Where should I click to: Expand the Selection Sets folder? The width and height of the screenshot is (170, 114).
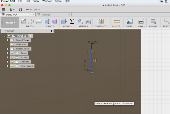[x=8, y=49]
